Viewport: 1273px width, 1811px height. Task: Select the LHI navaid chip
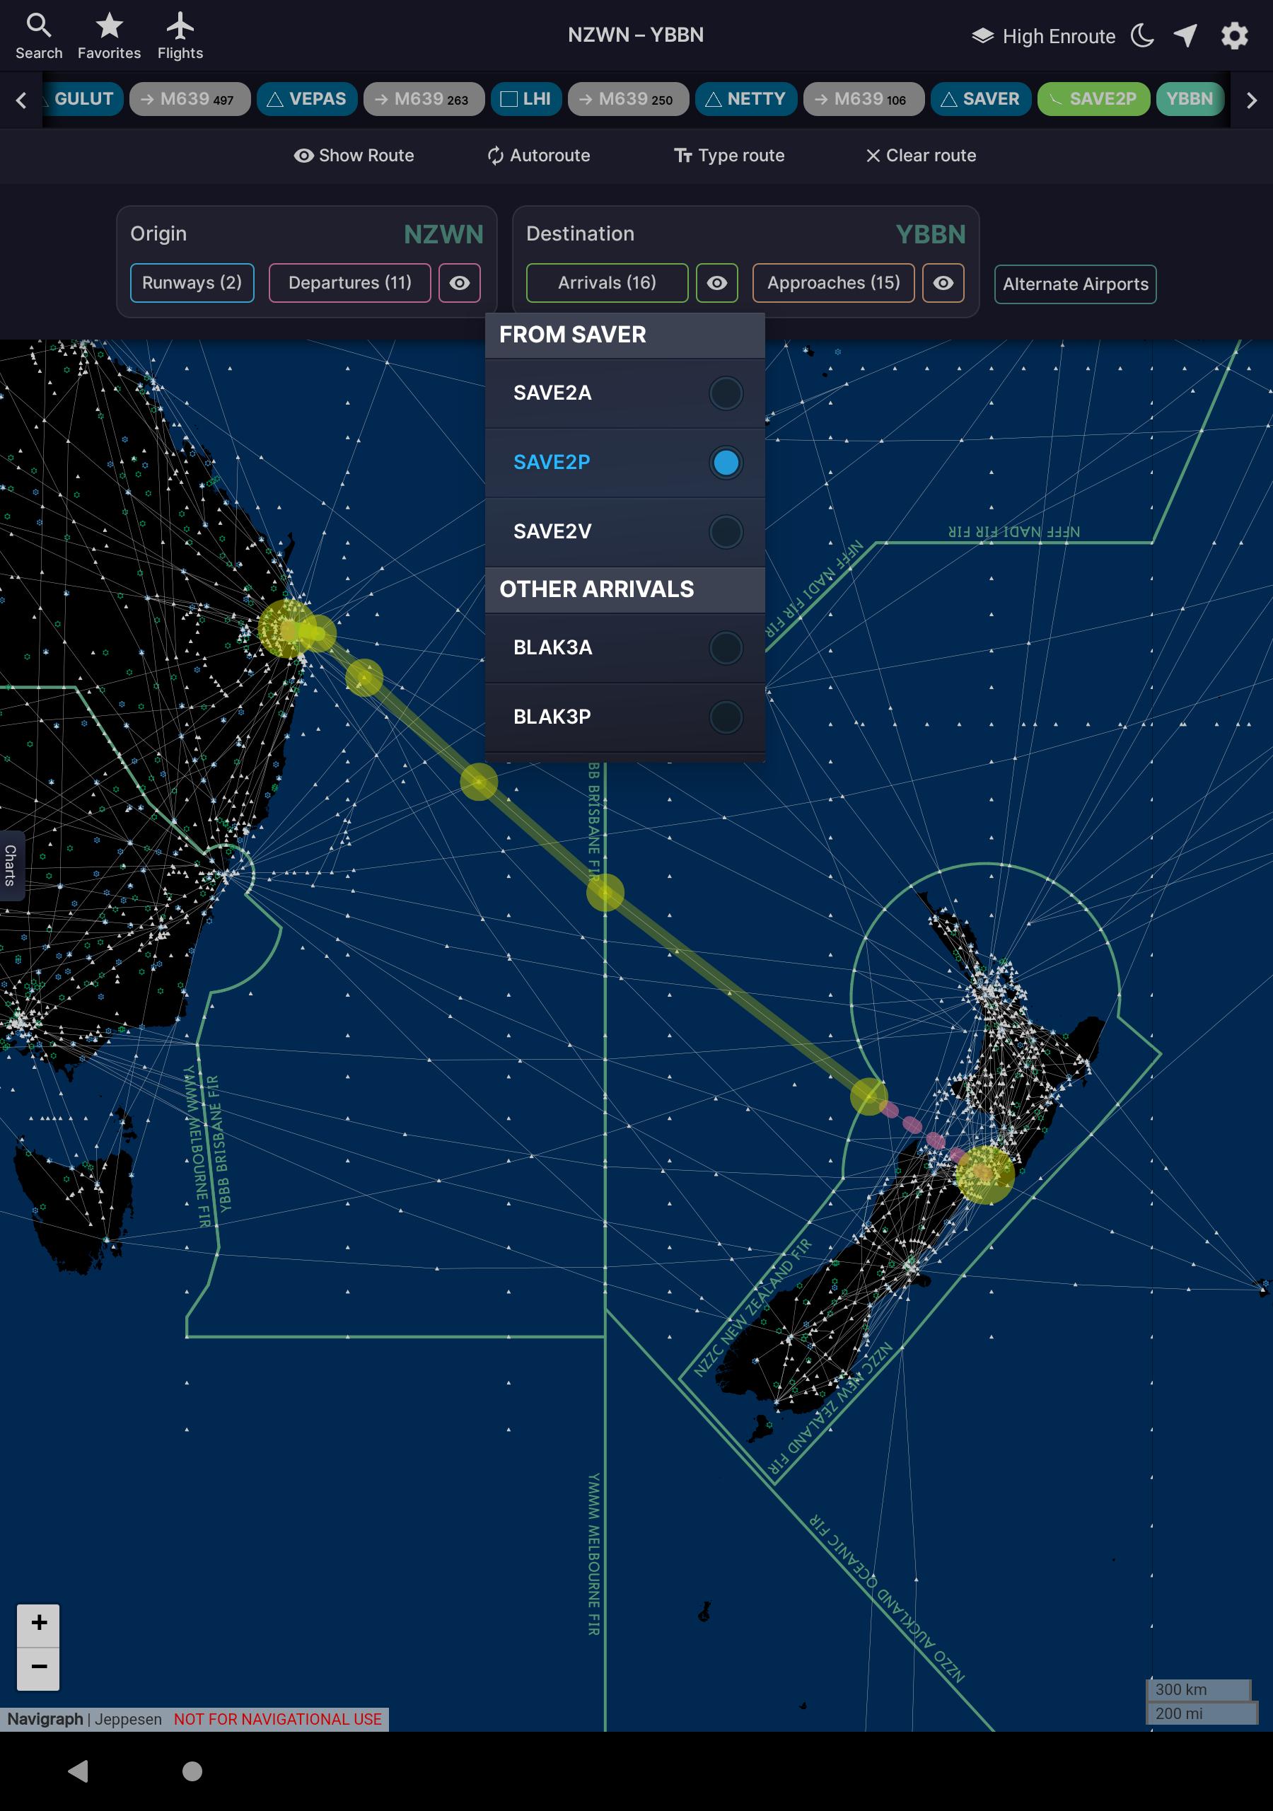[x=526, y=98]
